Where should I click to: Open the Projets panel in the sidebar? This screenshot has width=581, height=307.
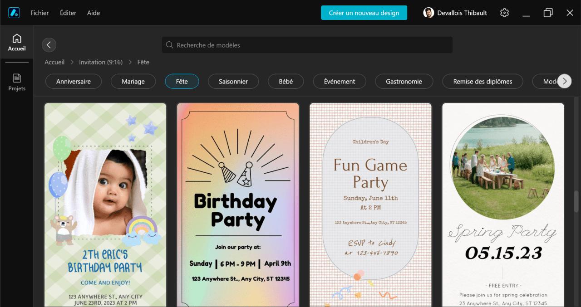16,82
